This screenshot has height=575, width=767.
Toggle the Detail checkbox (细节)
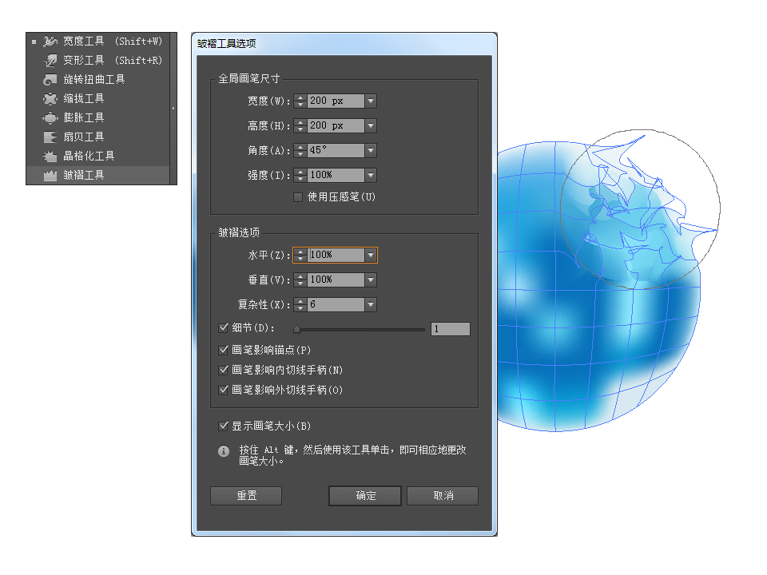point(224,327)
